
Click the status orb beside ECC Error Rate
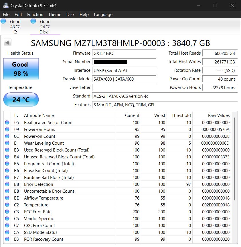pyautogui.click(x=7, y=212)
